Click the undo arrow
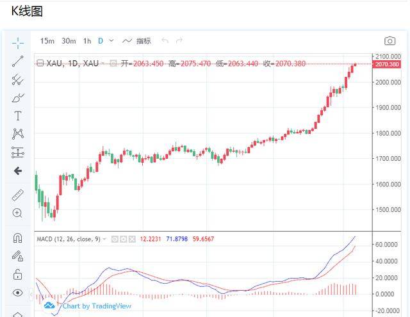This screenshot has height=317, width=410. point(165,40)
